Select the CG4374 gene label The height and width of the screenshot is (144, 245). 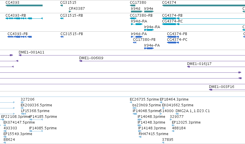[169, 3]
